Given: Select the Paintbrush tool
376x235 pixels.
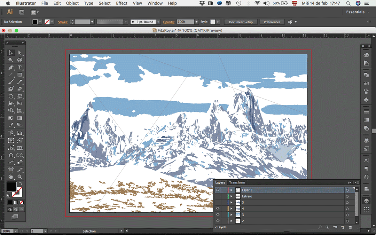Looking at the screenshot, I should point(11,82).
